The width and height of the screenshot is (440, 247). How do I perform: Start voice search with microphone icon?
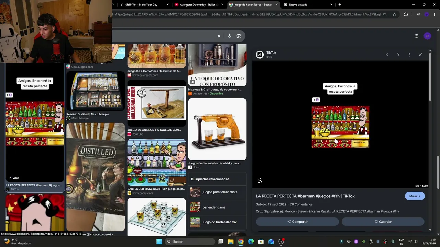coord(229,36)
